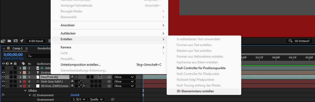315x102 pixels.
Task: Collapse CC Environment effect
Action: point(30,95)
